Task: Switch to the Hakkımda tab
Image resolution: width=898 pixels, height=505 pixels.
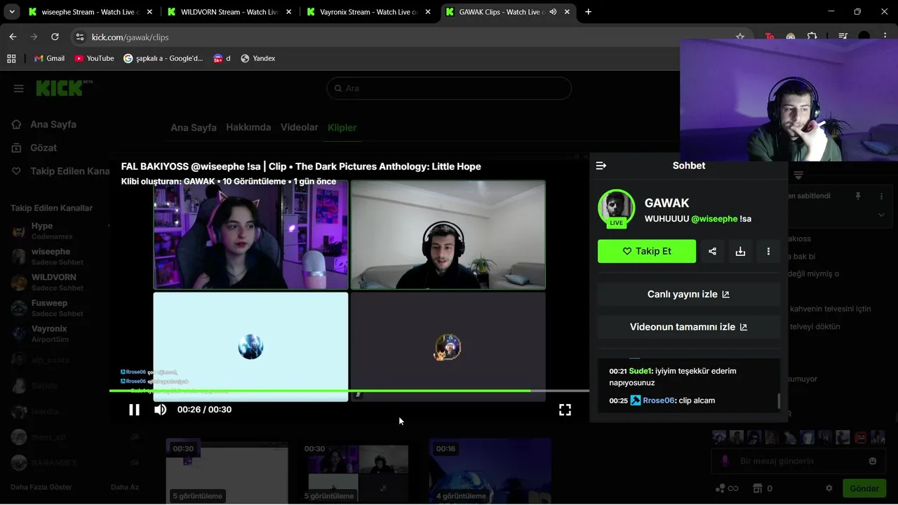Action: tap(248, 128)
